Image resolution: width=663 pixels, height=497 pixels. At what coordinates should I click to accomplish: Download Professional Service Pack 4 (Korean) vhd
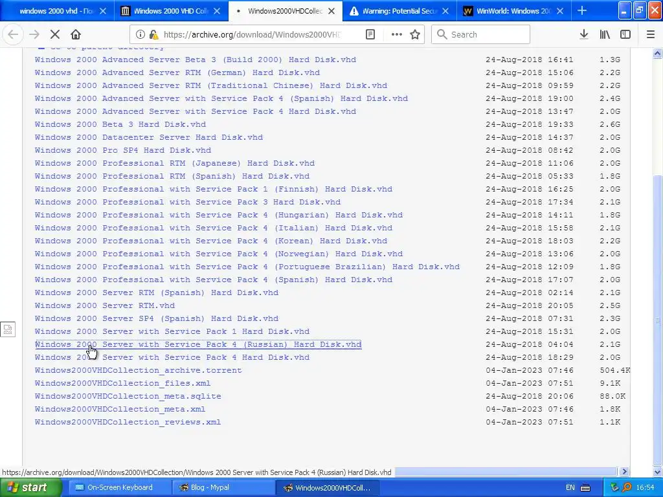coord(211,241)
